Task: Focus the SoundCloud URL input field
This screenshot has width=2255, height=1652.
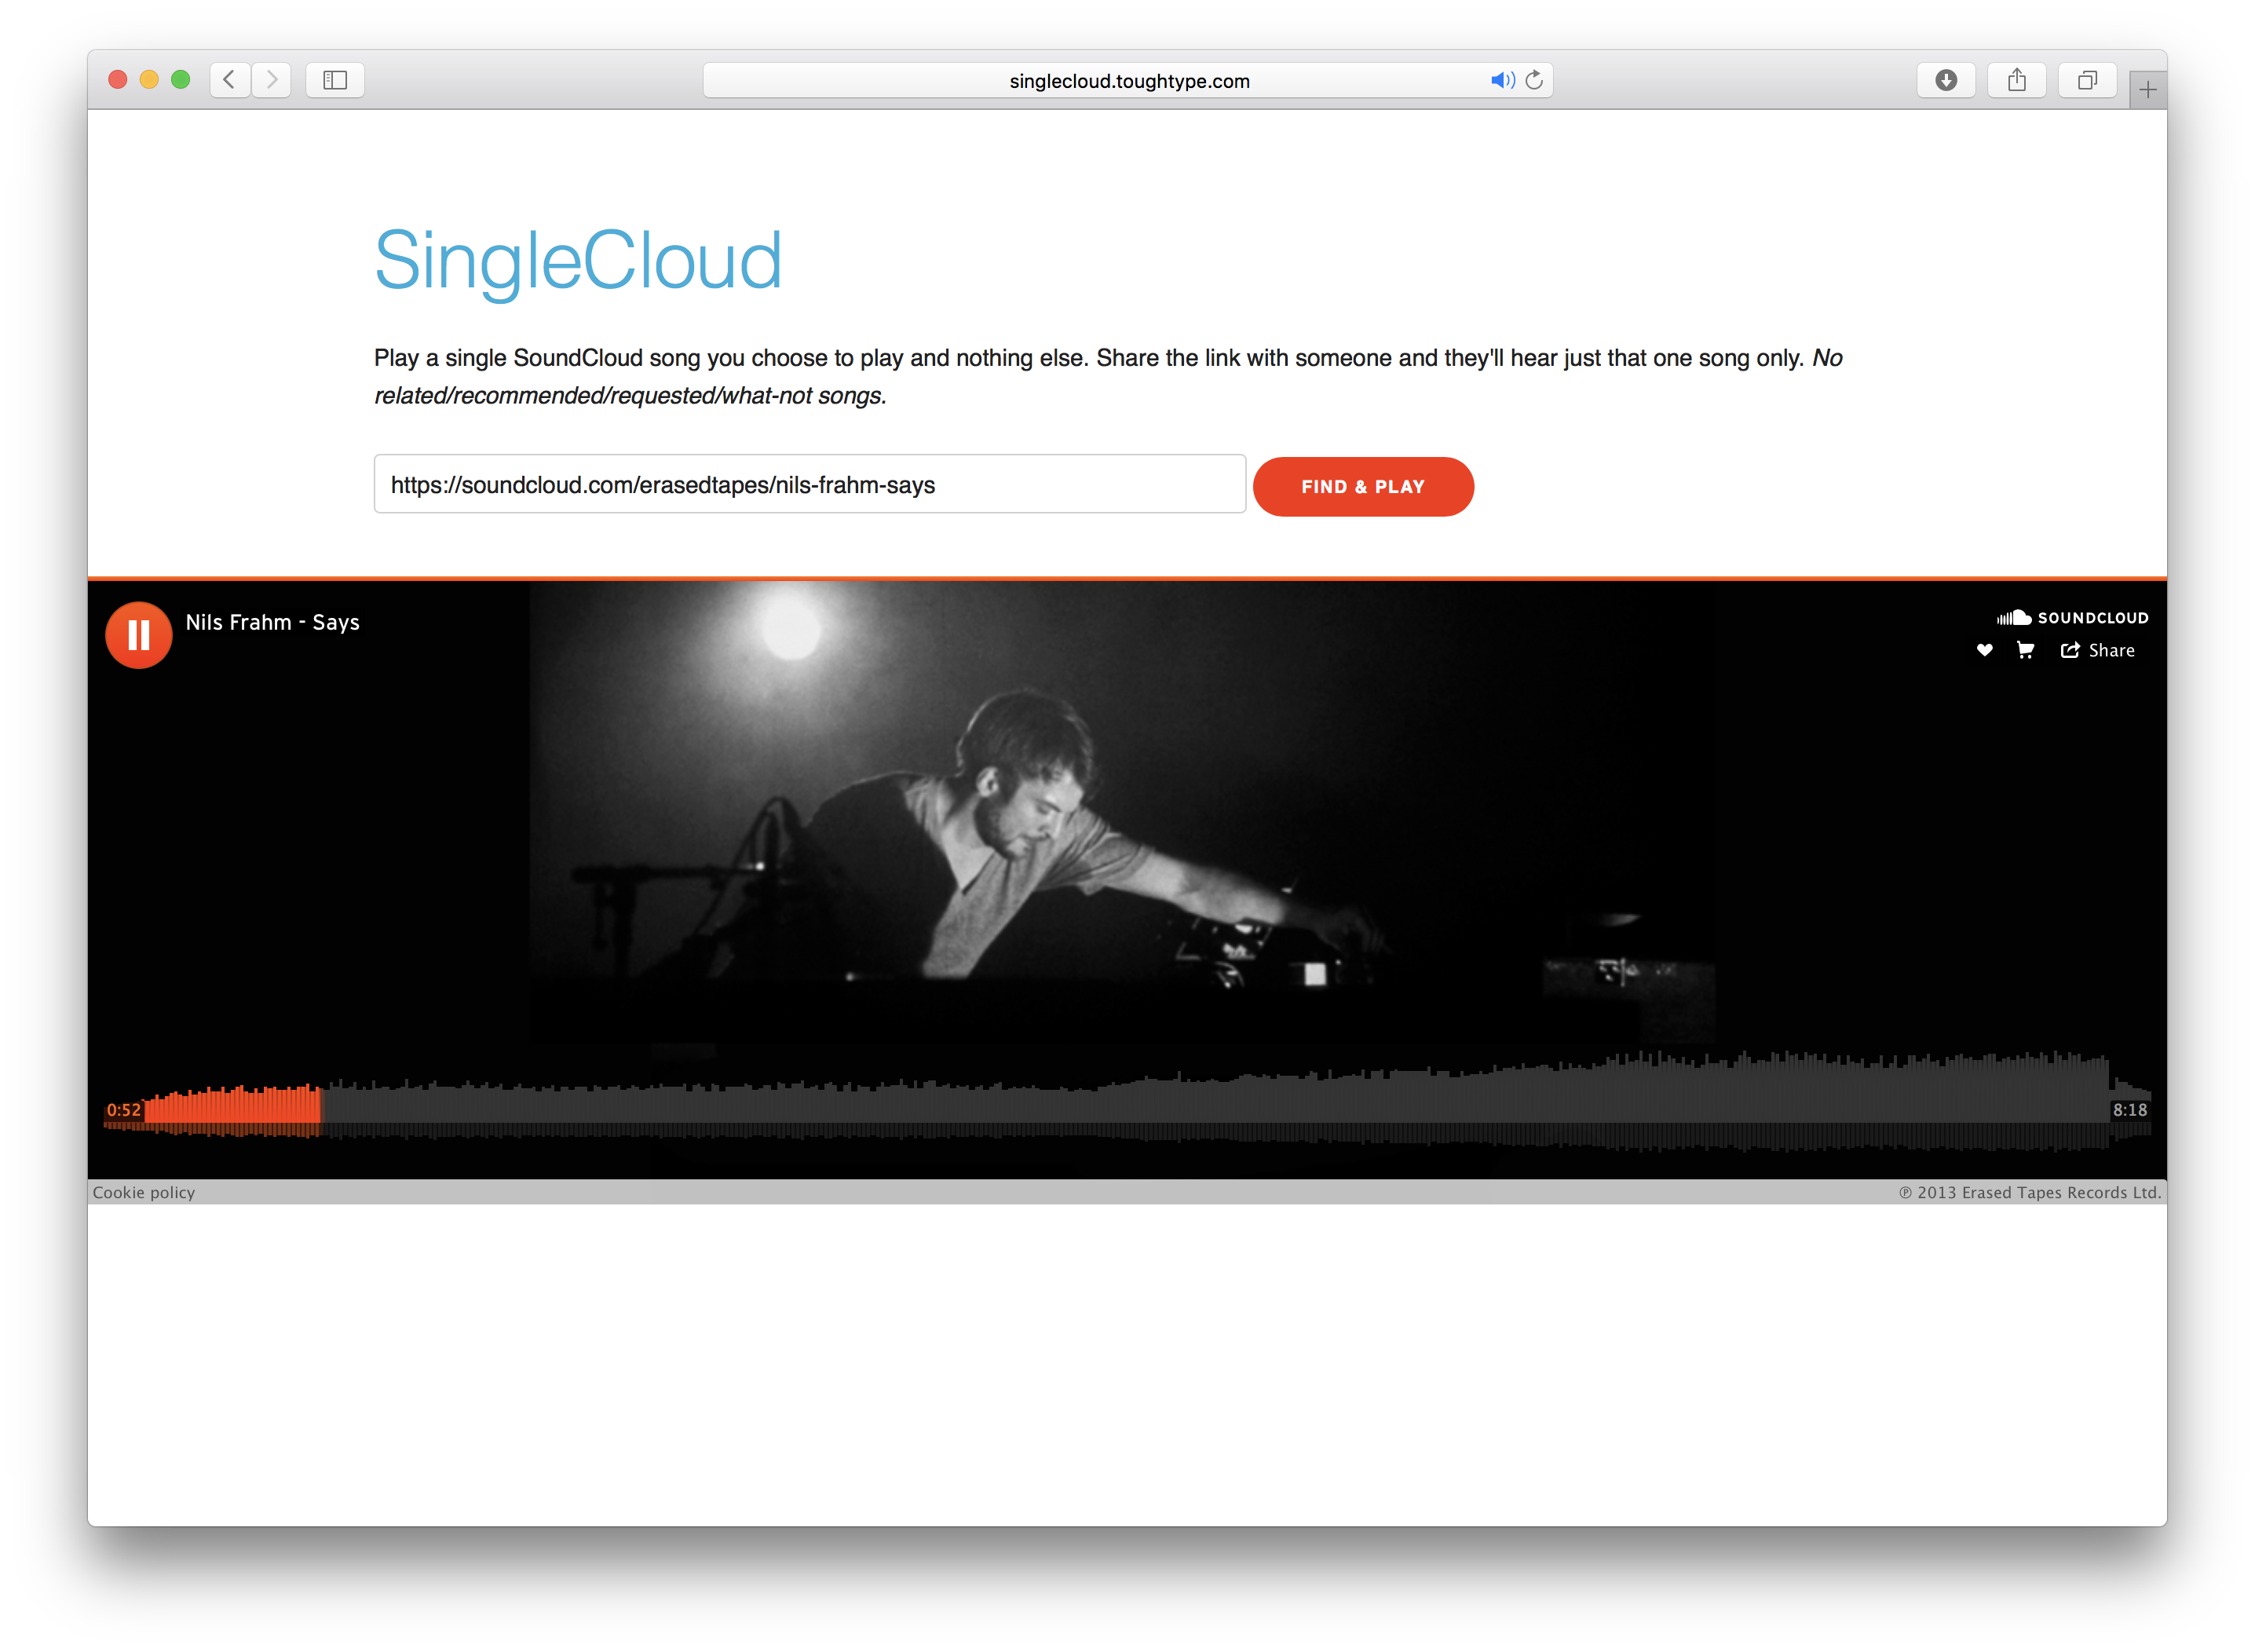Action: pyautogui.click(x=809, y=484)
